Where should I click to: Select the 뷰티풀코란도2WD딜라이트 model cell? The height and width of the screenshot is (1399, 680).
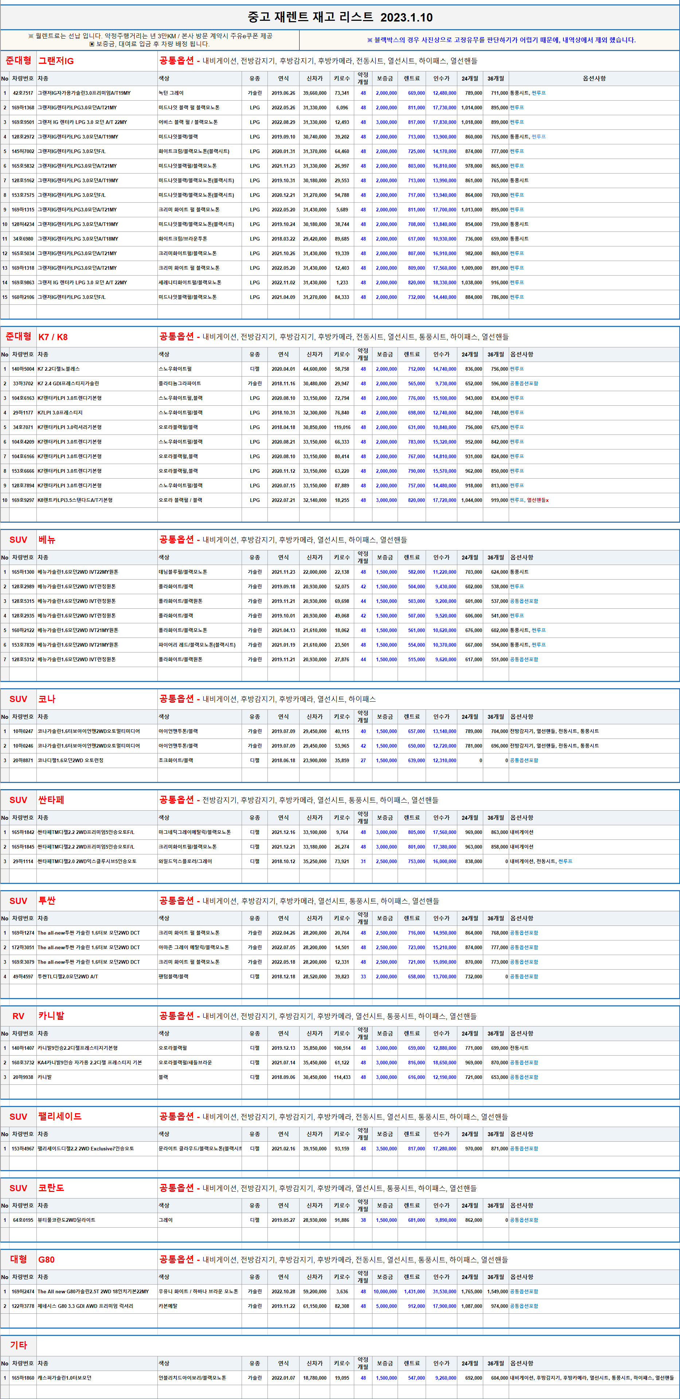66,1220
